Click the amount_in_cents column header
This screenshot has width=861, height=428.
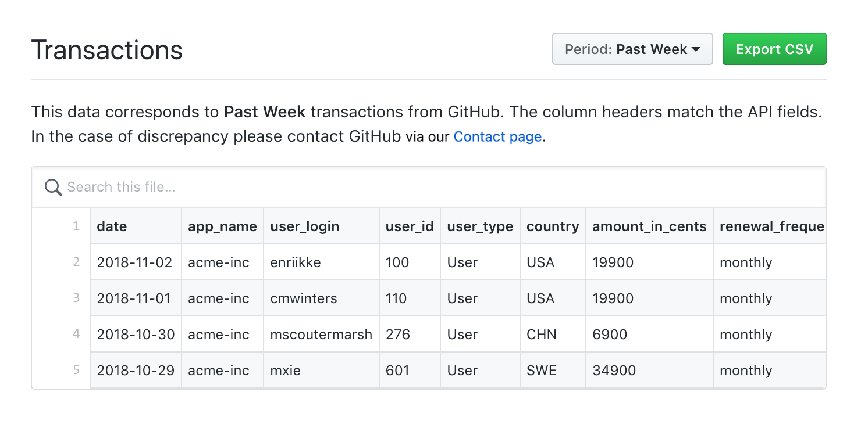click(649, 226)
